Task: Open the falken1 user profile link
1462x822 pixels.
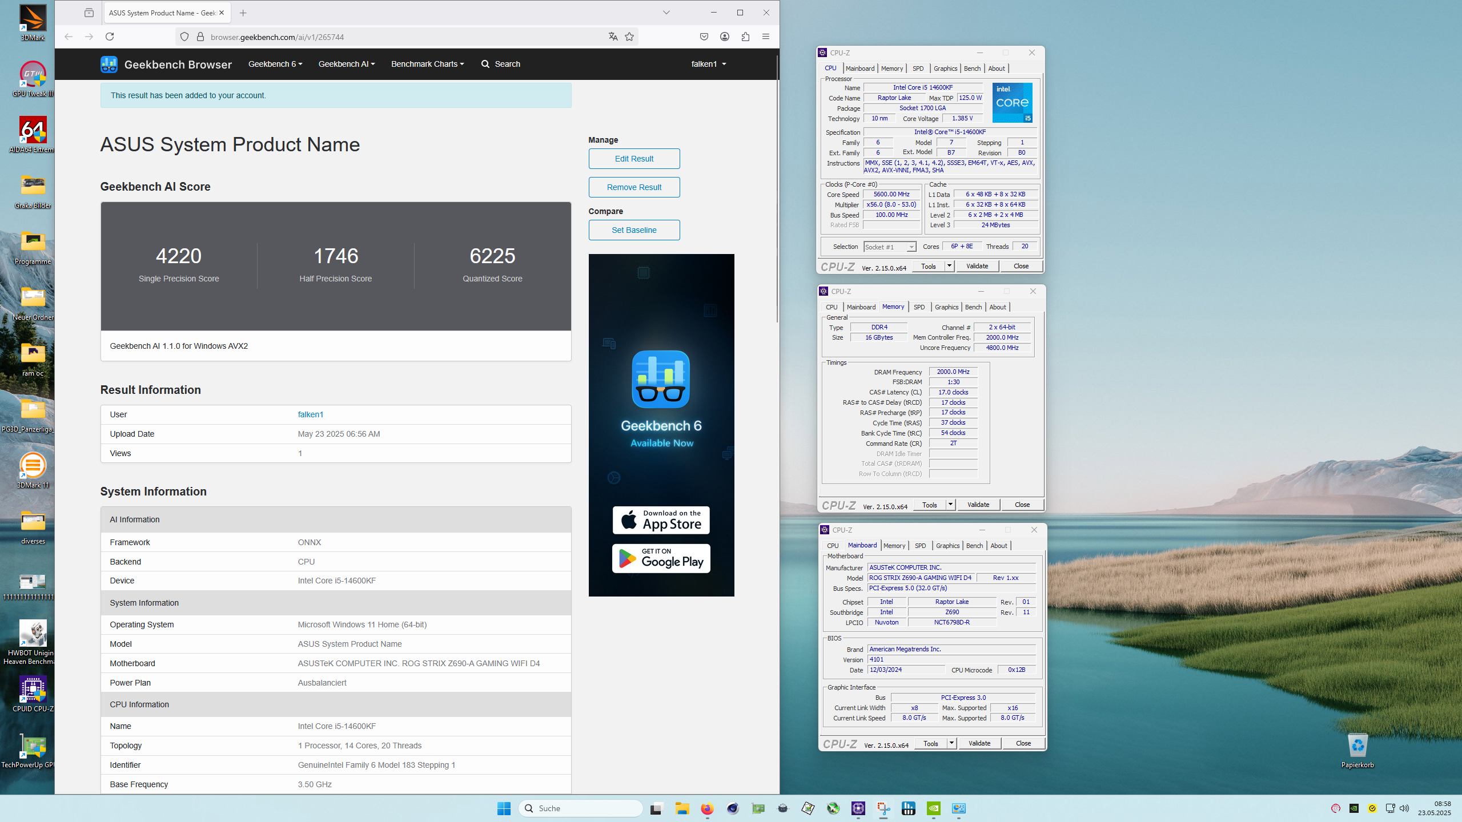Action: tap(310, 414)
